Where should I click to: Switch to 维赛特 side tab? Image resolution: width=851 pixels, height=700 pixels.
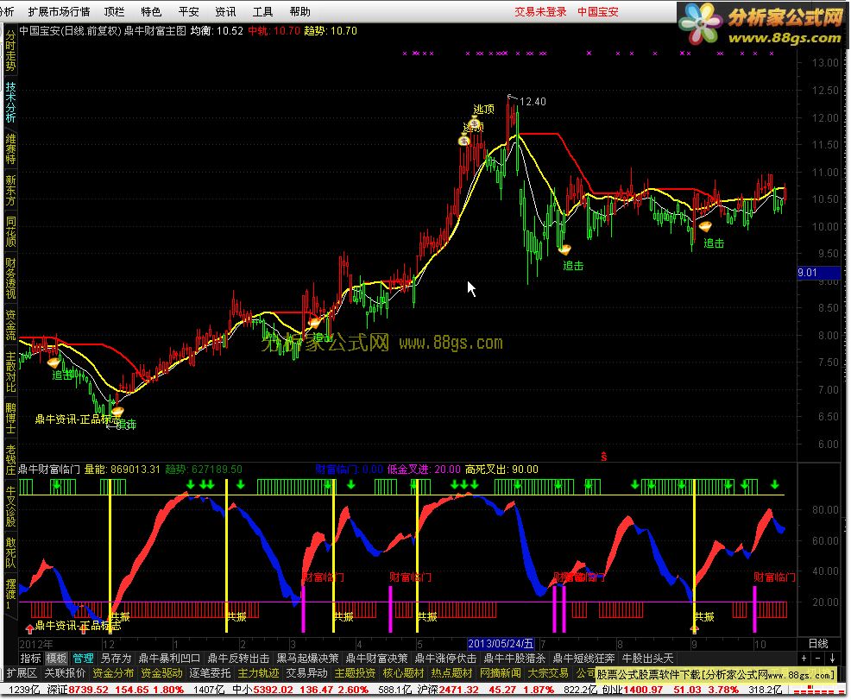(x=10, y=148)
